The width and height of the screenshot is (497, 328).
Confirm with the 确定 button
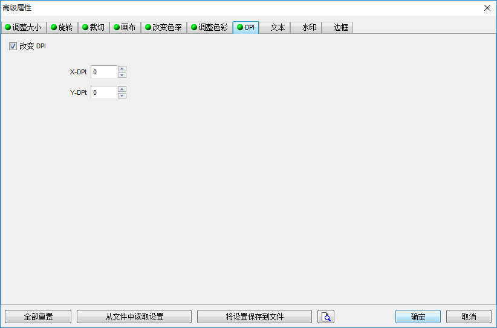[x=418, y=317]
